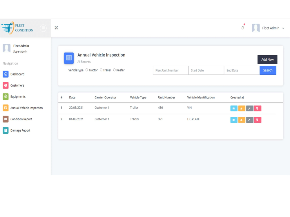Open the Start Date picker field
Screen dimensions: 290x217
206,70
